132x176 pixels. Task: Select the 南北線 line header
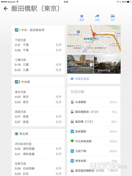pos(38,134)
